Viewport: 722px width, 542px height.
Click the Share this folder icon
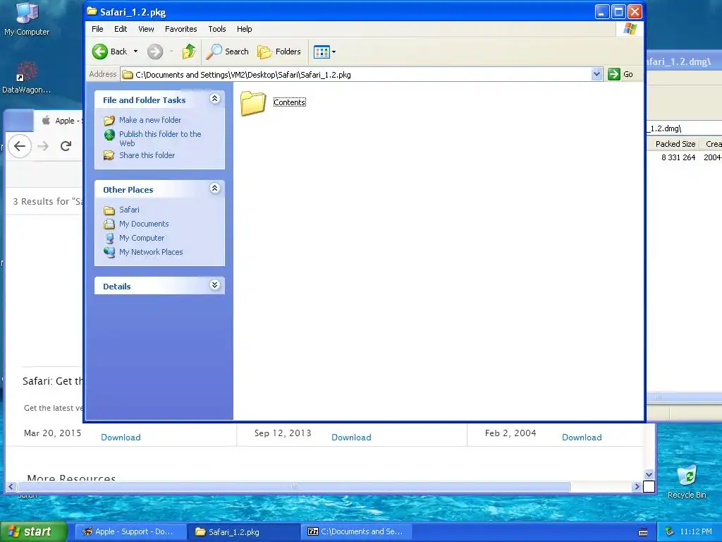point(109,155)
